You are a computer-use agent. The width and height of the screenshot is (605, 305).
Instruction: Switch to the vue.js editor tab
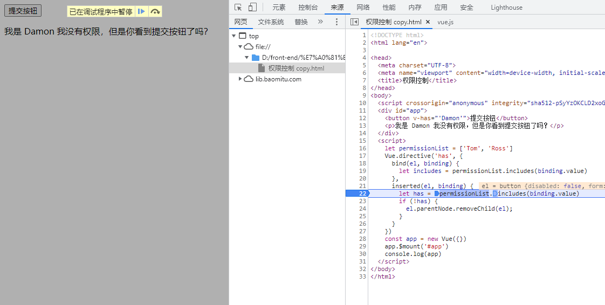445,22
